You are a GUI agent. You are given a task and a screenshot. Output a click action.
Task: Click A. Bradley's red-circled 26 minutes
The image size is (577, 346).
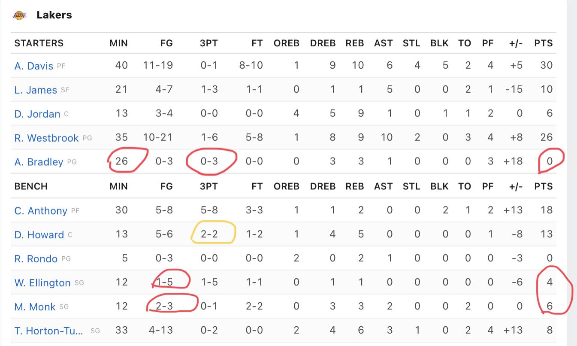tap(121, 162)
